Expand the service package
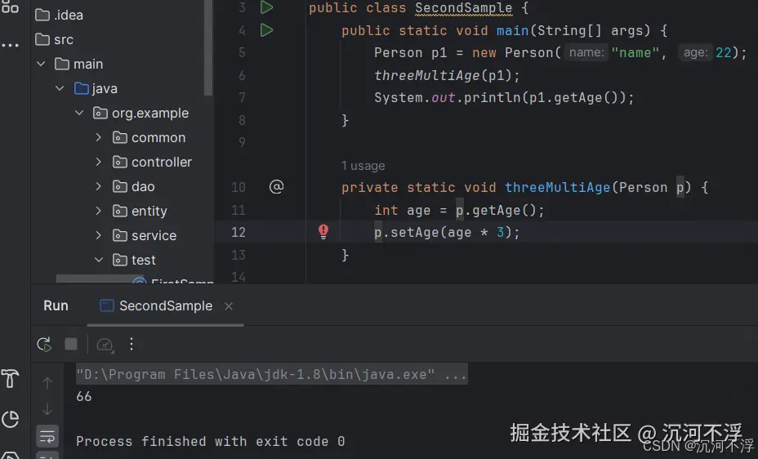The image size is (758, 459). [x=99, y=235]
